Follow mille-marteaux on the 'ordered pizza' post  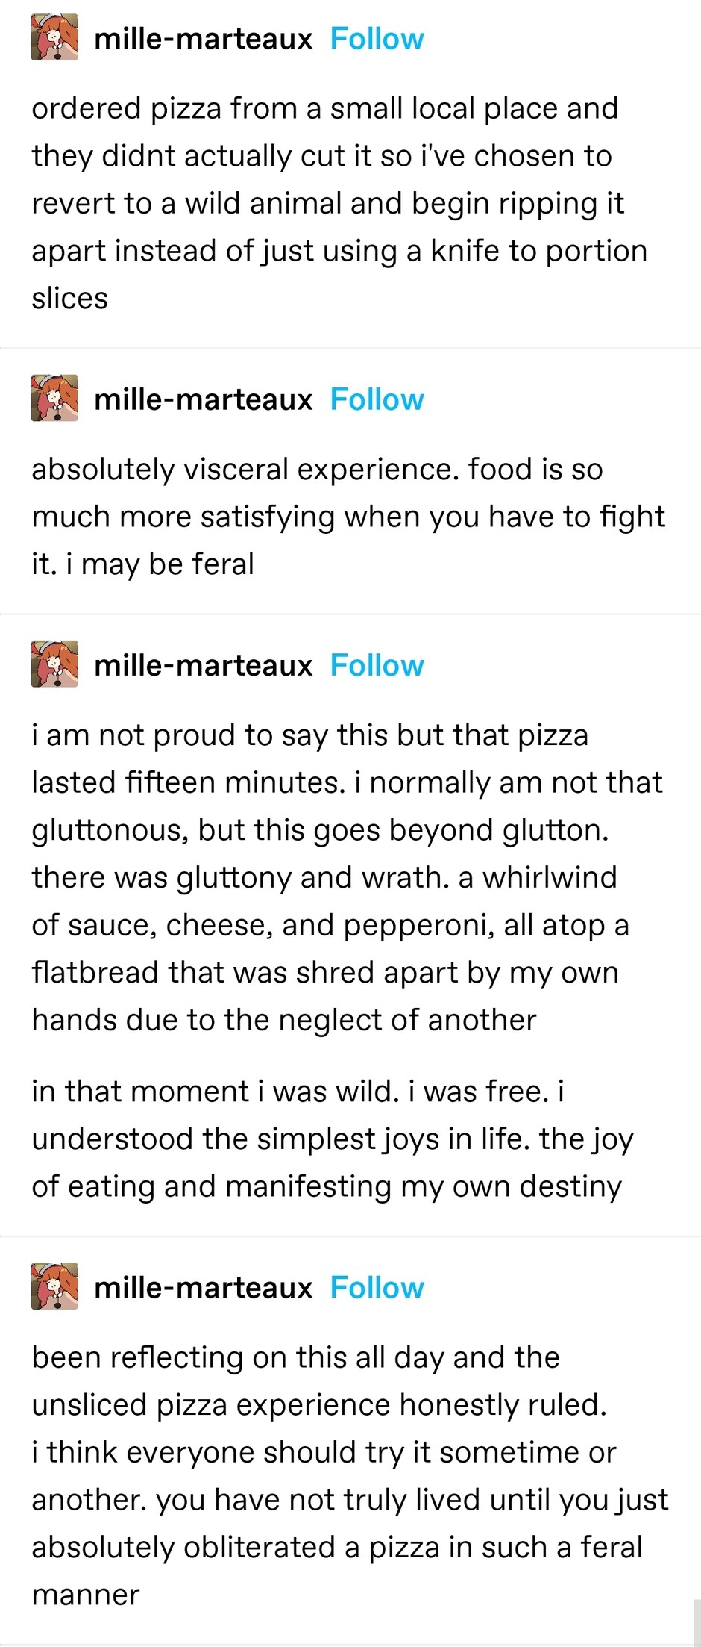[x=377, y=39]
